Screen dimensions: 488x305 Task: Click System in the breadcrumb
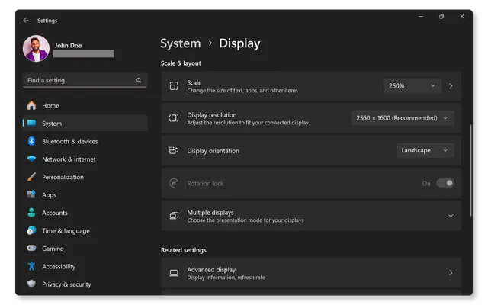click(181, 43)
